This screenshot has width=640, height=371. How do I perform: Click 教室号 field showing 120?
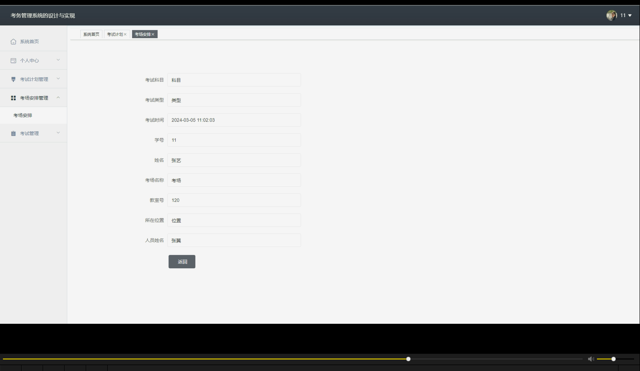click(234, 200)
